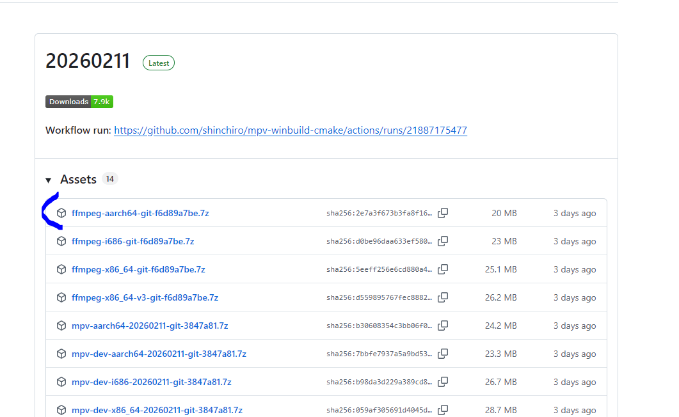The width and height of the screenshot is (679, 417).
Task: Copy sha256 for mpv-dev-aarch64-20260211-git-3847a81.7z
Action: point(443,354)
